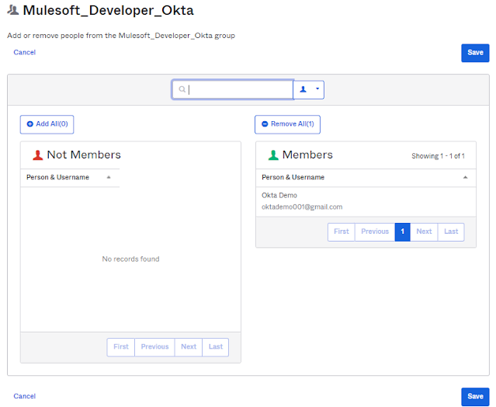Click Previous in Members pagination
Viewport: 496px width, 407px height.
click(x=375, y=232)
